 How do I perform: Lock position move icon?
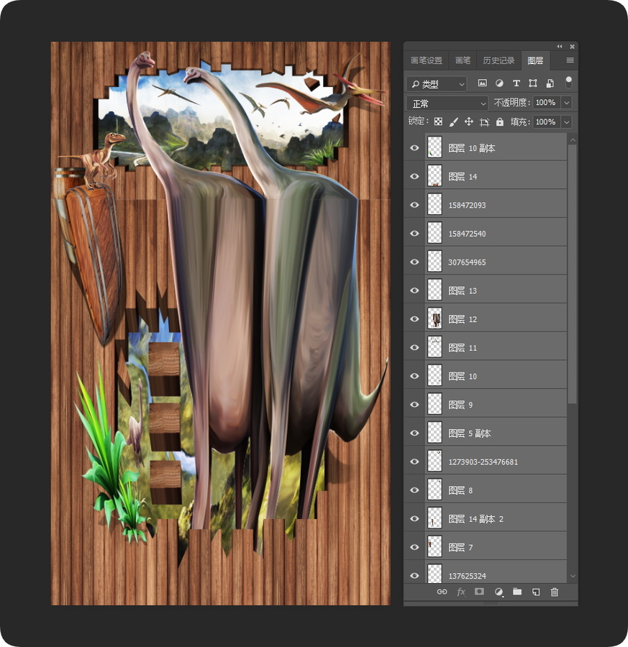pyautogui.click(x=468, y=121)
